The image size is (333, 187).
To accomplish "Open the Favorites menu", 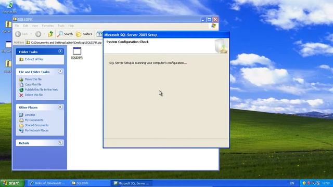I will click(48, 25).
